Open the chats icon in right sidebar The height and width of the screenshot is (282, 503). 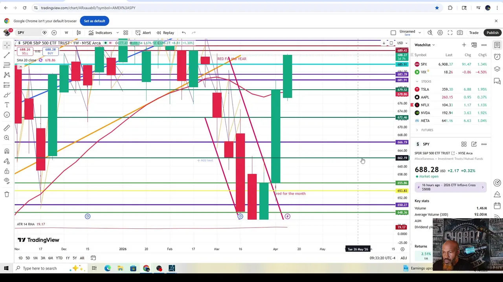coord(497,81)
